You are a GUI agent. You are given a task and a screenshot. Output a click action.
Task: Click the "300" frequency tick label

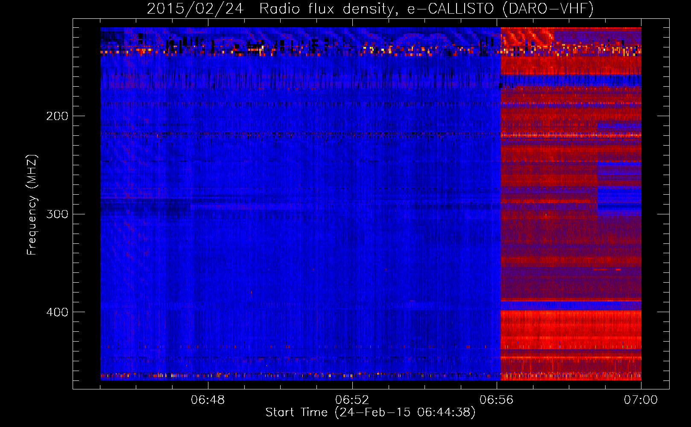(57, 214)
